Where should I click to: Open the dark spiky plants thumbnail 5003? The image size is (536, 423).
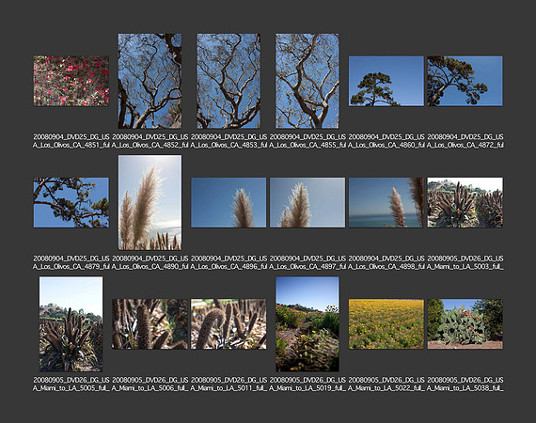(x=465, y=203)
